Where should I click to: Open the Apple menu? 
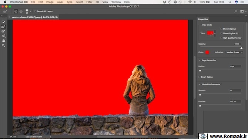[x=5, y=2]
